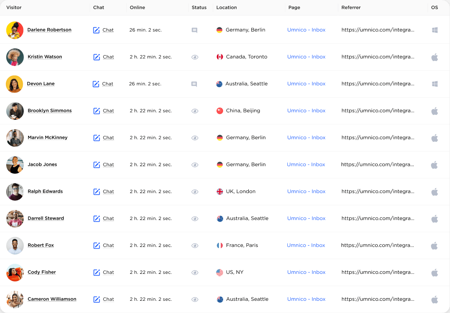Click the message bubble status icon for Darlene Robertson
The height and width of the screenshot is (313, 450).
[x=194, y=30]
